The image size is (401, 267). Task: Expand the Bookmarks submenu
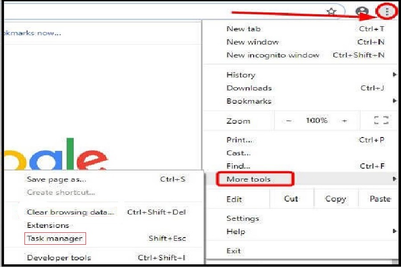[249, 101]
